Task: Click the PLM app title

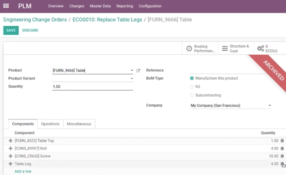Action: point(25,6)
